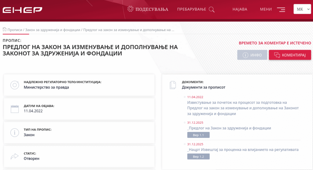The width and height of the screenshot is (313, 170).
Task: Go to НАЈАВА login
Action: 240,9
